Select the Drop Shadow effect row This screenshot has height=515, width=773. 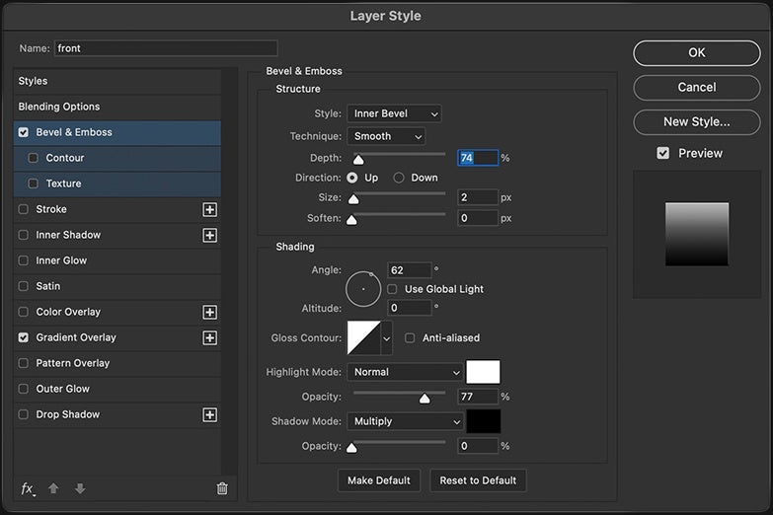point(117,414)
